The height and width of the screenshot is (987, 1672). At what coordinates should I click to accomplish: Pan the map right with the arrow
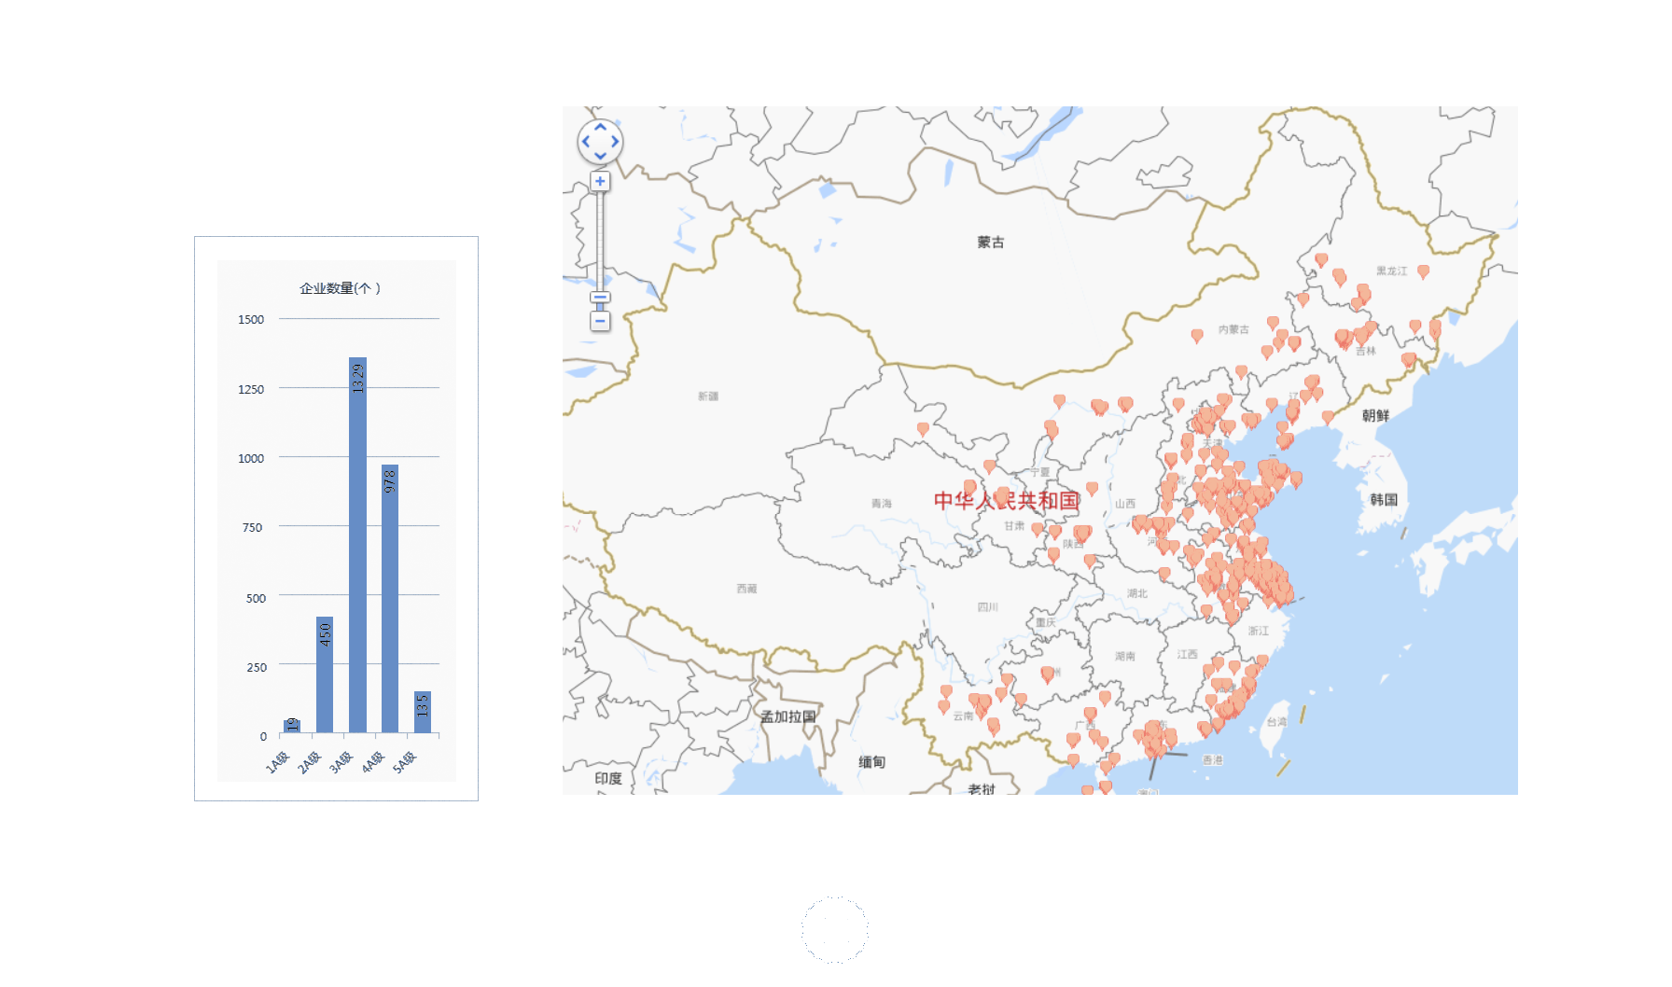point(615,142)
